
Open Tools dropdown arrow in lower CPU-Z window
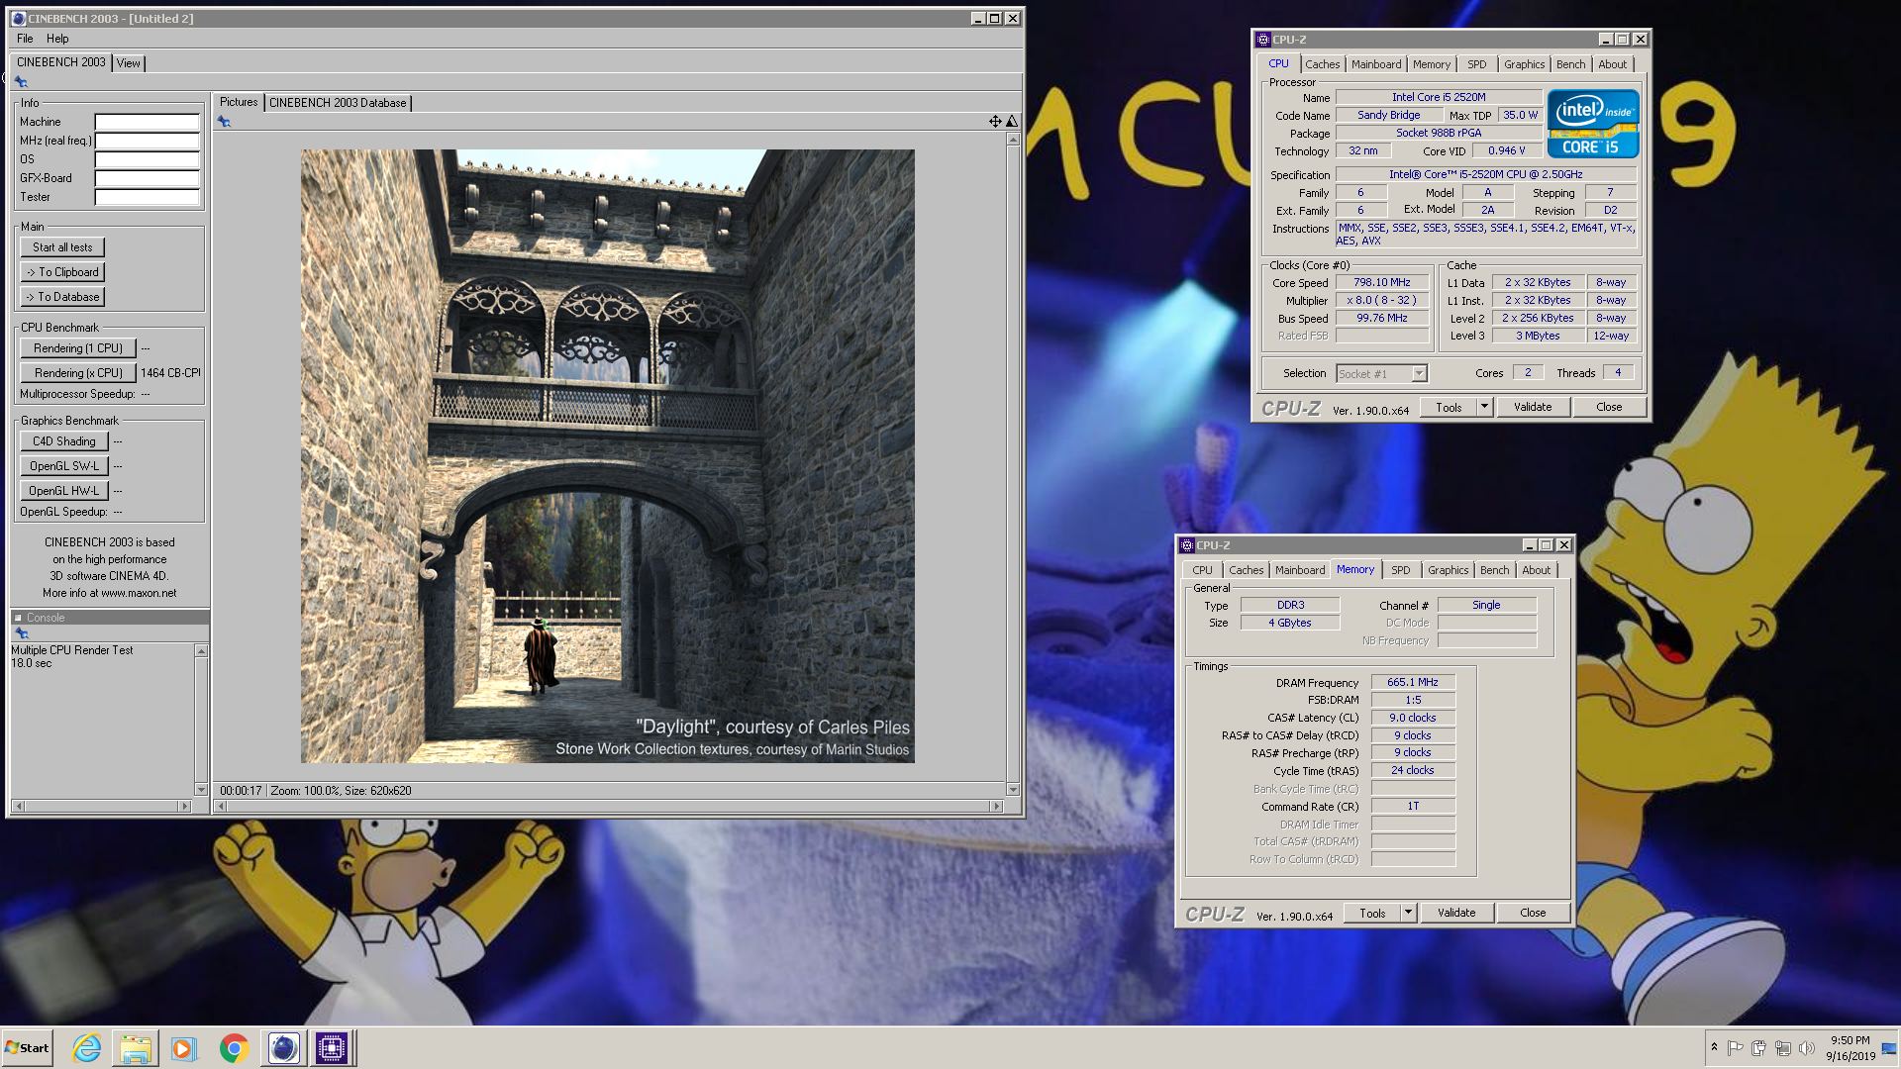click(1408, 913)
